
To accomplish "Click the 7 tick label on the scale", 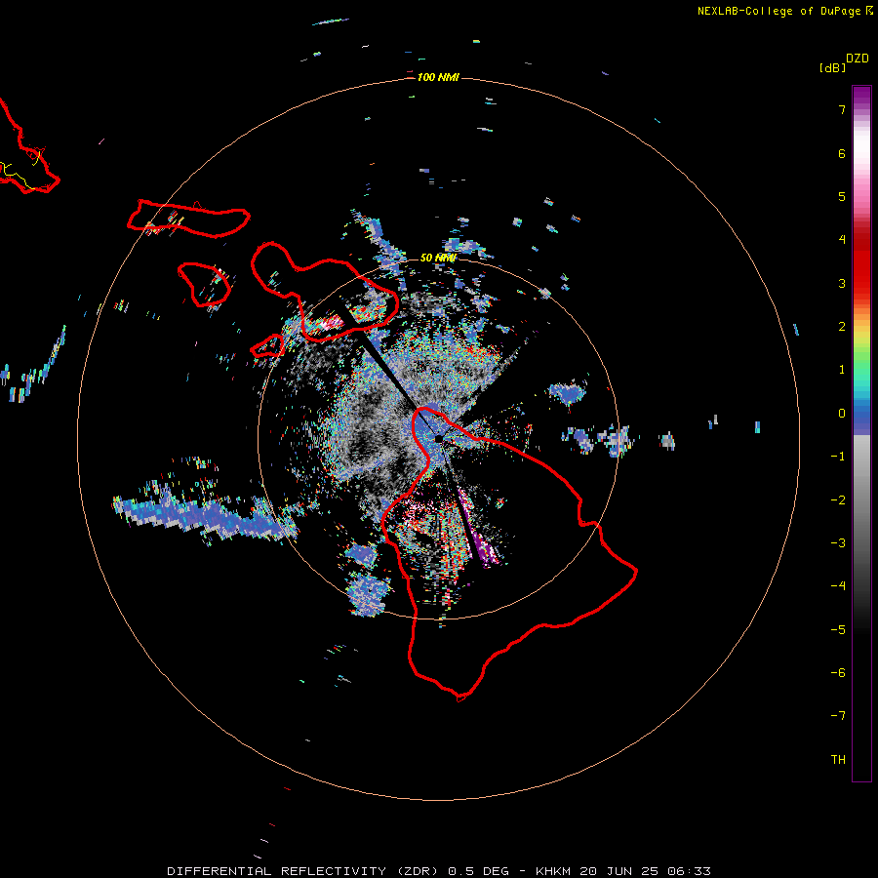I will pyautogui.click(x=842, y=109).
